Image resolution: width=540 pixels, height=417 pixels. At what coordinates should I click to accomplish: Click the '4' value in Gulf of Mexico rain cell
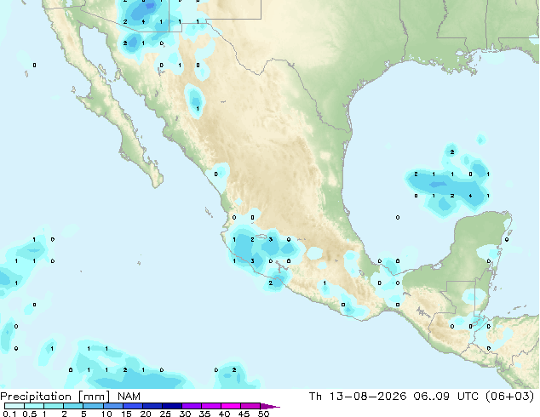(470, 196)
